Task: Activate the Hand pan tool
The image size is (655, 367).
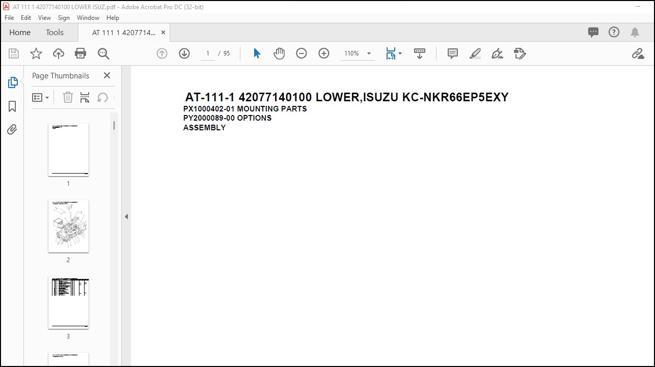Action: click(x=279, y=53)
